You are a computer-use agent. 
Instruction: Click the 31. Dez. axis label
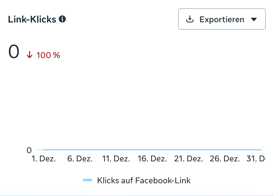[x=256, y=159]
